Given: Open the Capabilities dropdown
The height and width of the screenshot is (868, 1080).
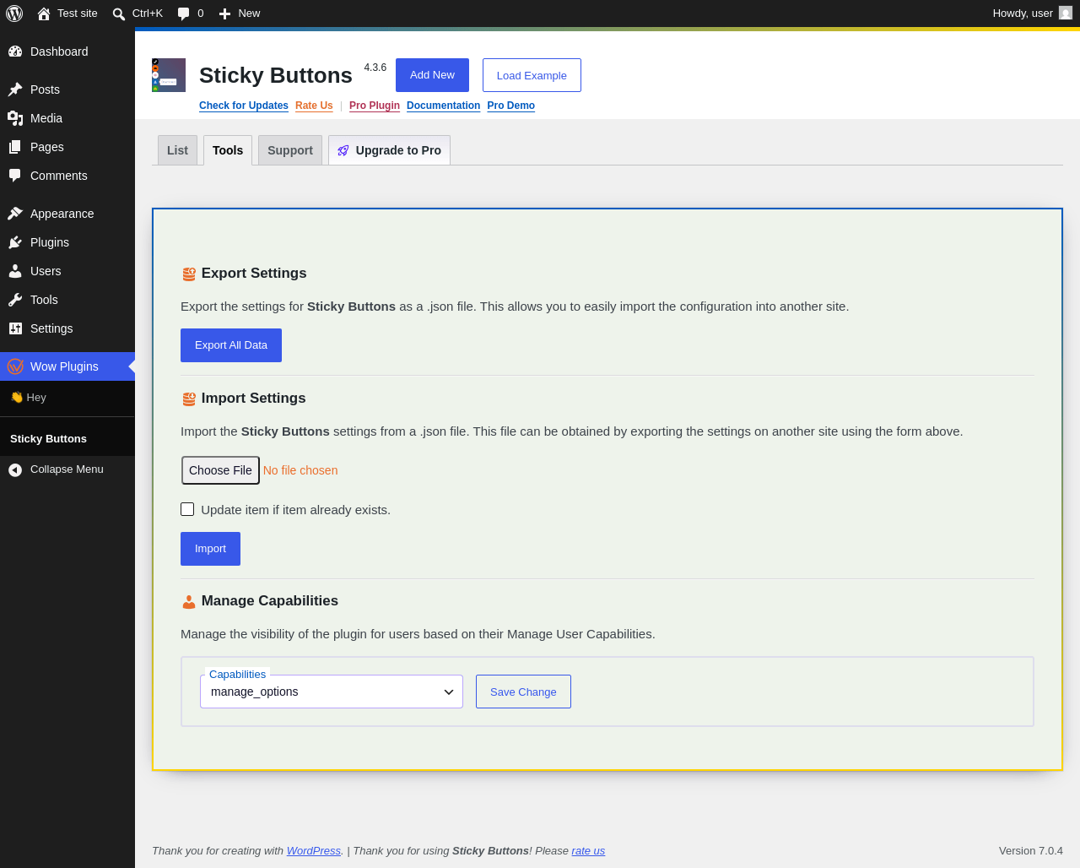Looking at the screenshot, I should [x=332, y=692].
